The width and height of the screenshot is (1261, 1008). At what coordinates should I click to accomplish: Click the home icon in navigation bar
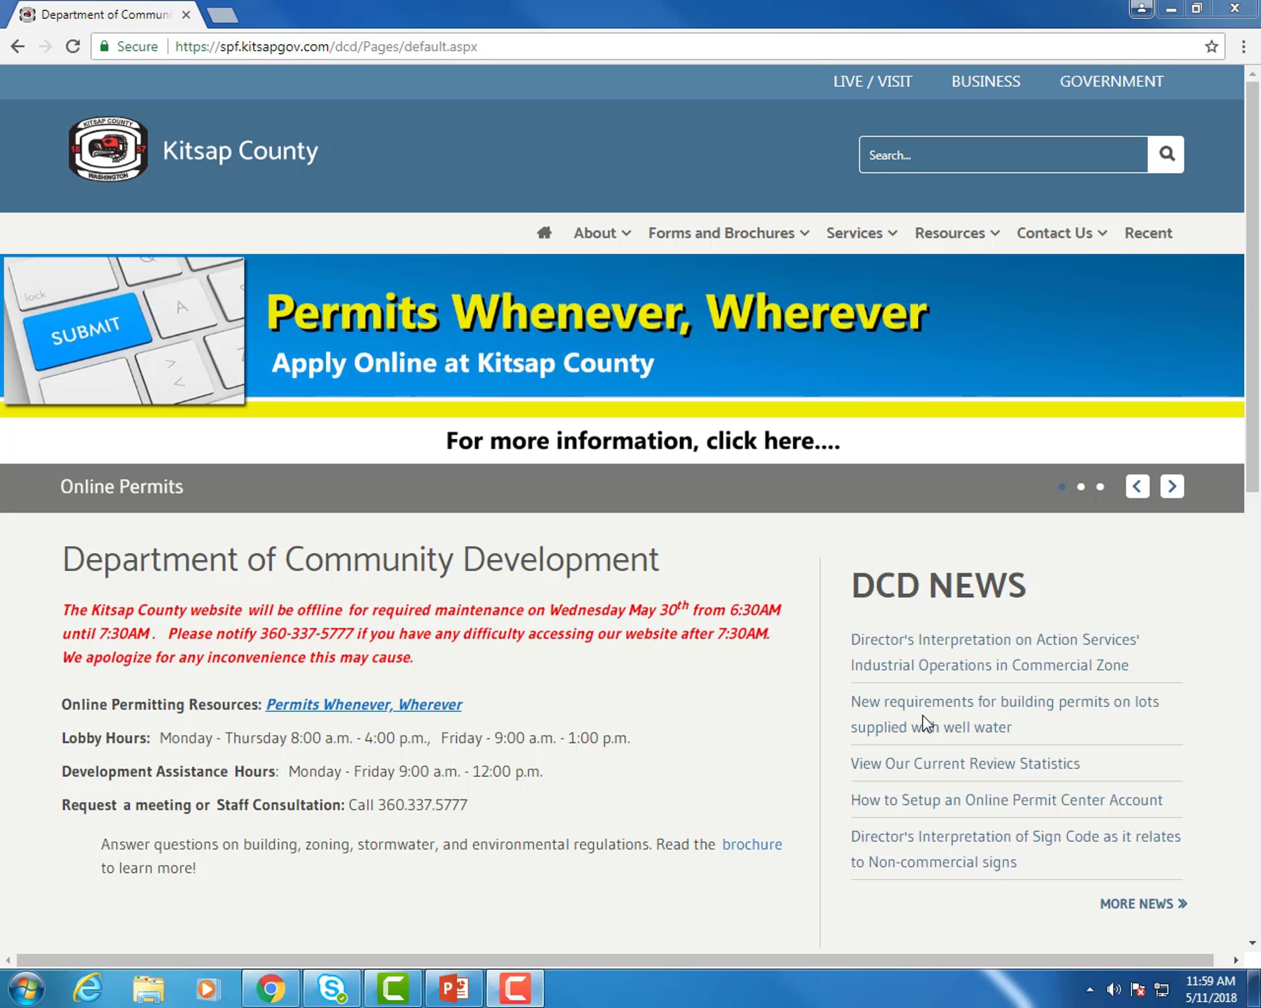click(544, 233)
